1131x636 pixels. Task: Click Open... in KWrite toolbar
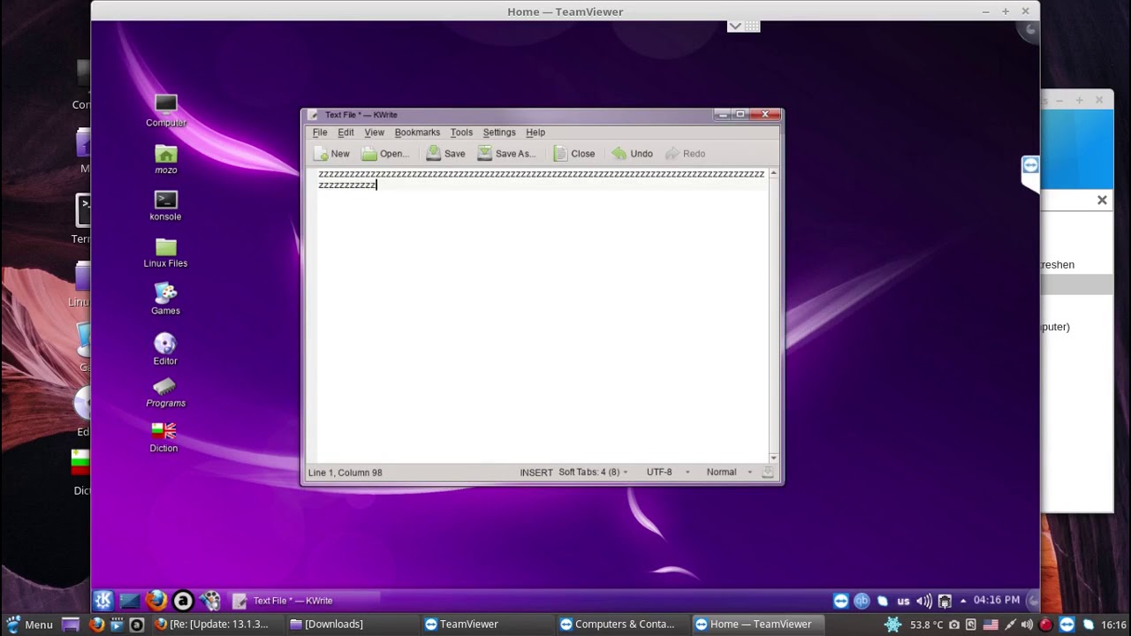click(385, 154)
